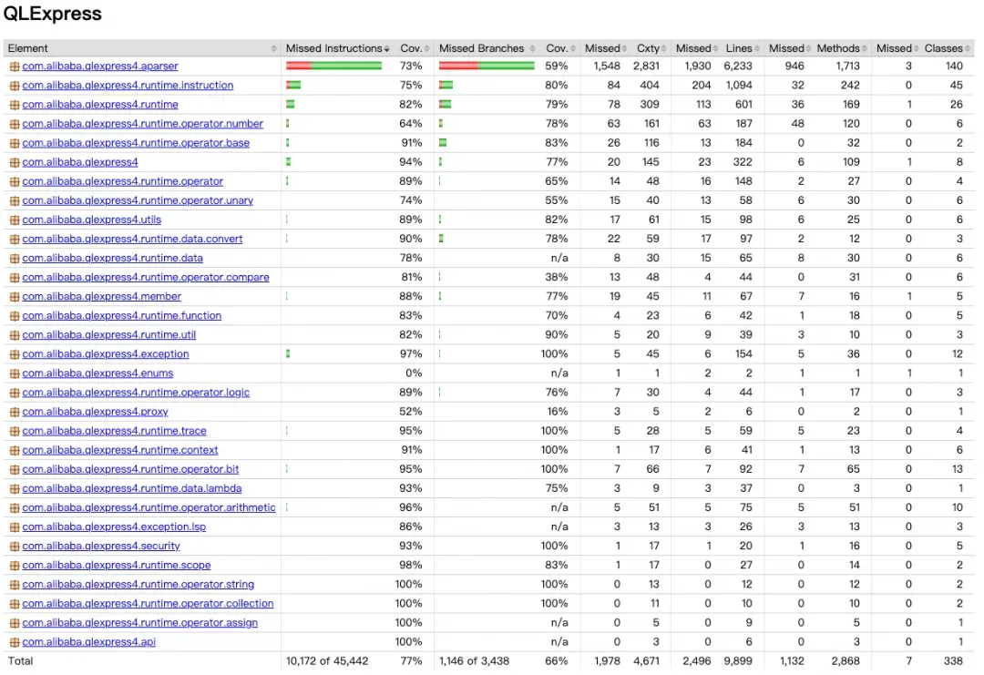Screen dimensions: 984x675
Task: Open com.alibaba.qlexpress4.runtime.util link
Action: pyautogui.click(x=108, y=335)
